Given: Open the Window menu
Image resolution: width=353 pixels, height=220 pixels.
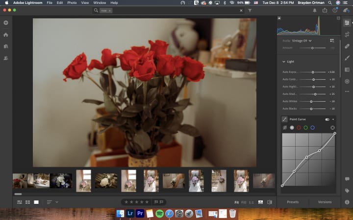Looking at the screenshot, I should click(100, 3).
